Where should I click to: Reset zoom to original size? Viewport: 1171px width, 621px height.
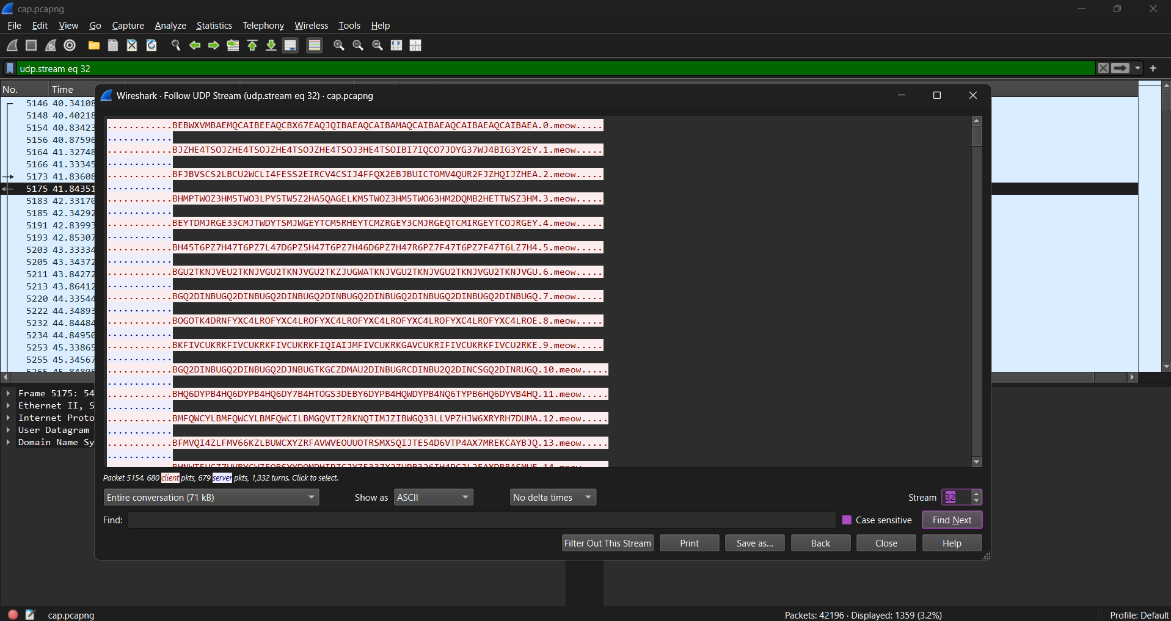[x=377, y=45]
